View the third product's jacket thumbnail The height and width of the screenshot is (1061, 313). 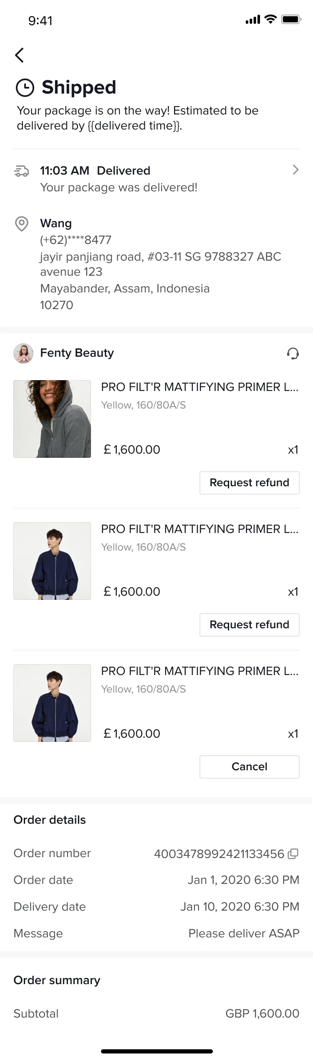coord(52,703)
